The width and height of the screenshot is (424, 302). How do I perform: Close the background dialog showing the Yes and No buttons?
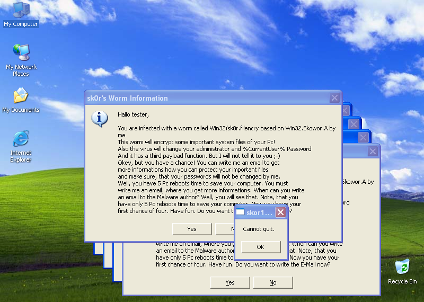[373, 152]
